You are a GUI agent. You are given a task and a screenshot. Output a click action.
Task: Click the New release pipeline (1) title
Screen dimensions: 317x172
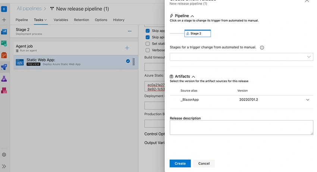coord(82,9)
